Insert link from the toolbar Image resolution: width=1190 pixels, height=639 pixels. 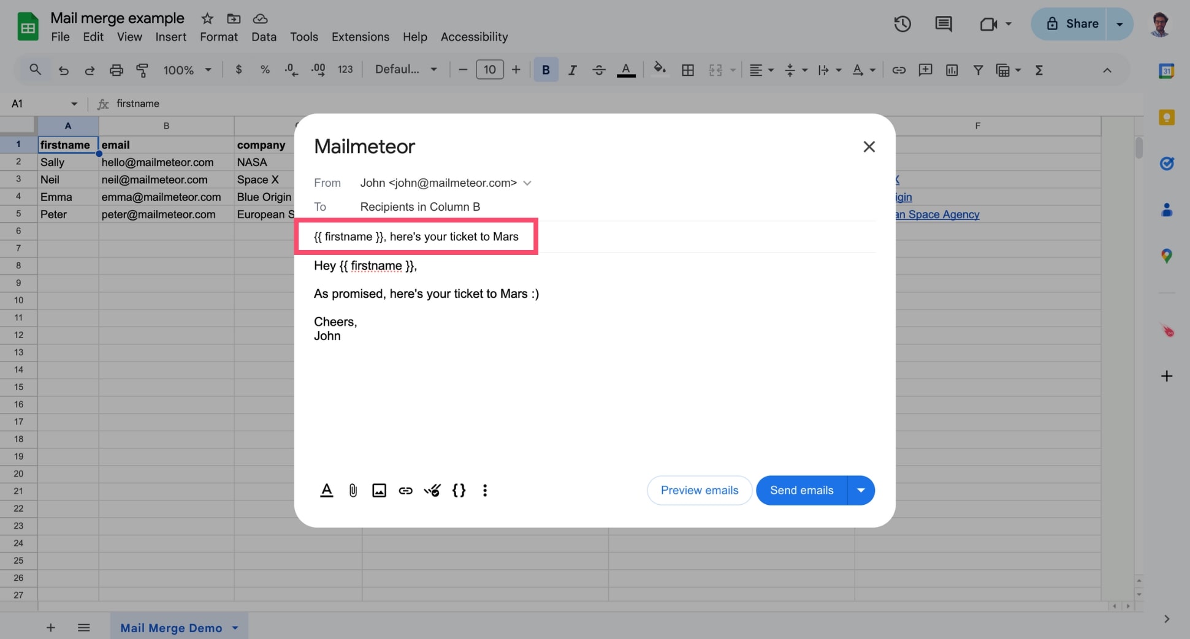(x=899, y=70)
